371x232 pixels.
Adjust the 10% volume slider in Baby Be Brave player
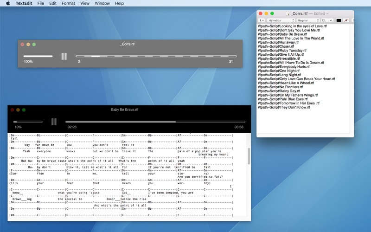(28, 122)
